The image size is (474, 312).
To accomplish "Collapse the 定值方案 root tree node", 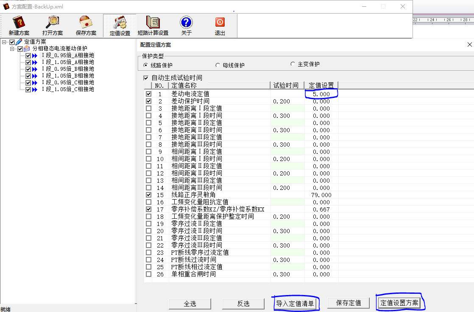I will [x=4, y=42].
